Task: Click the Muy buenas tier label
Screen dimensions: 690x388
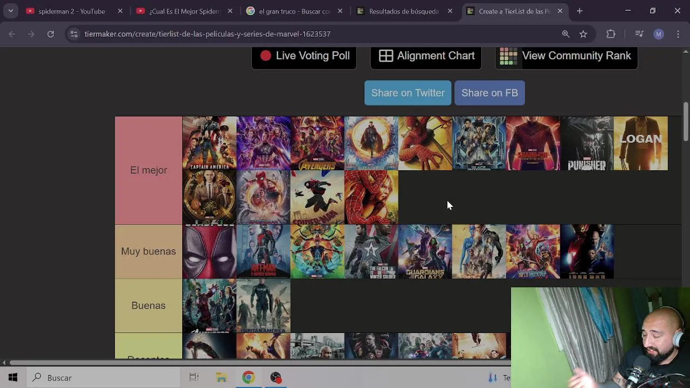Action: click(x=148, y=252)
